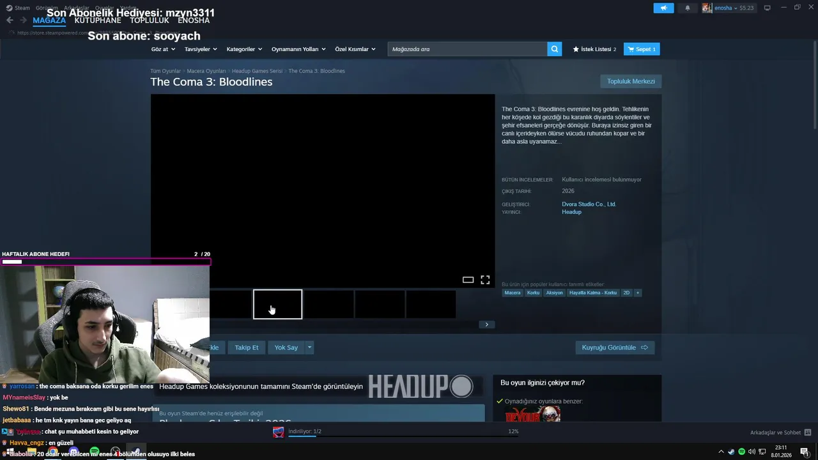Expand Özel Kısımlar dropdown
This screenshot has height=460, width=818.
tap(355, 49)
